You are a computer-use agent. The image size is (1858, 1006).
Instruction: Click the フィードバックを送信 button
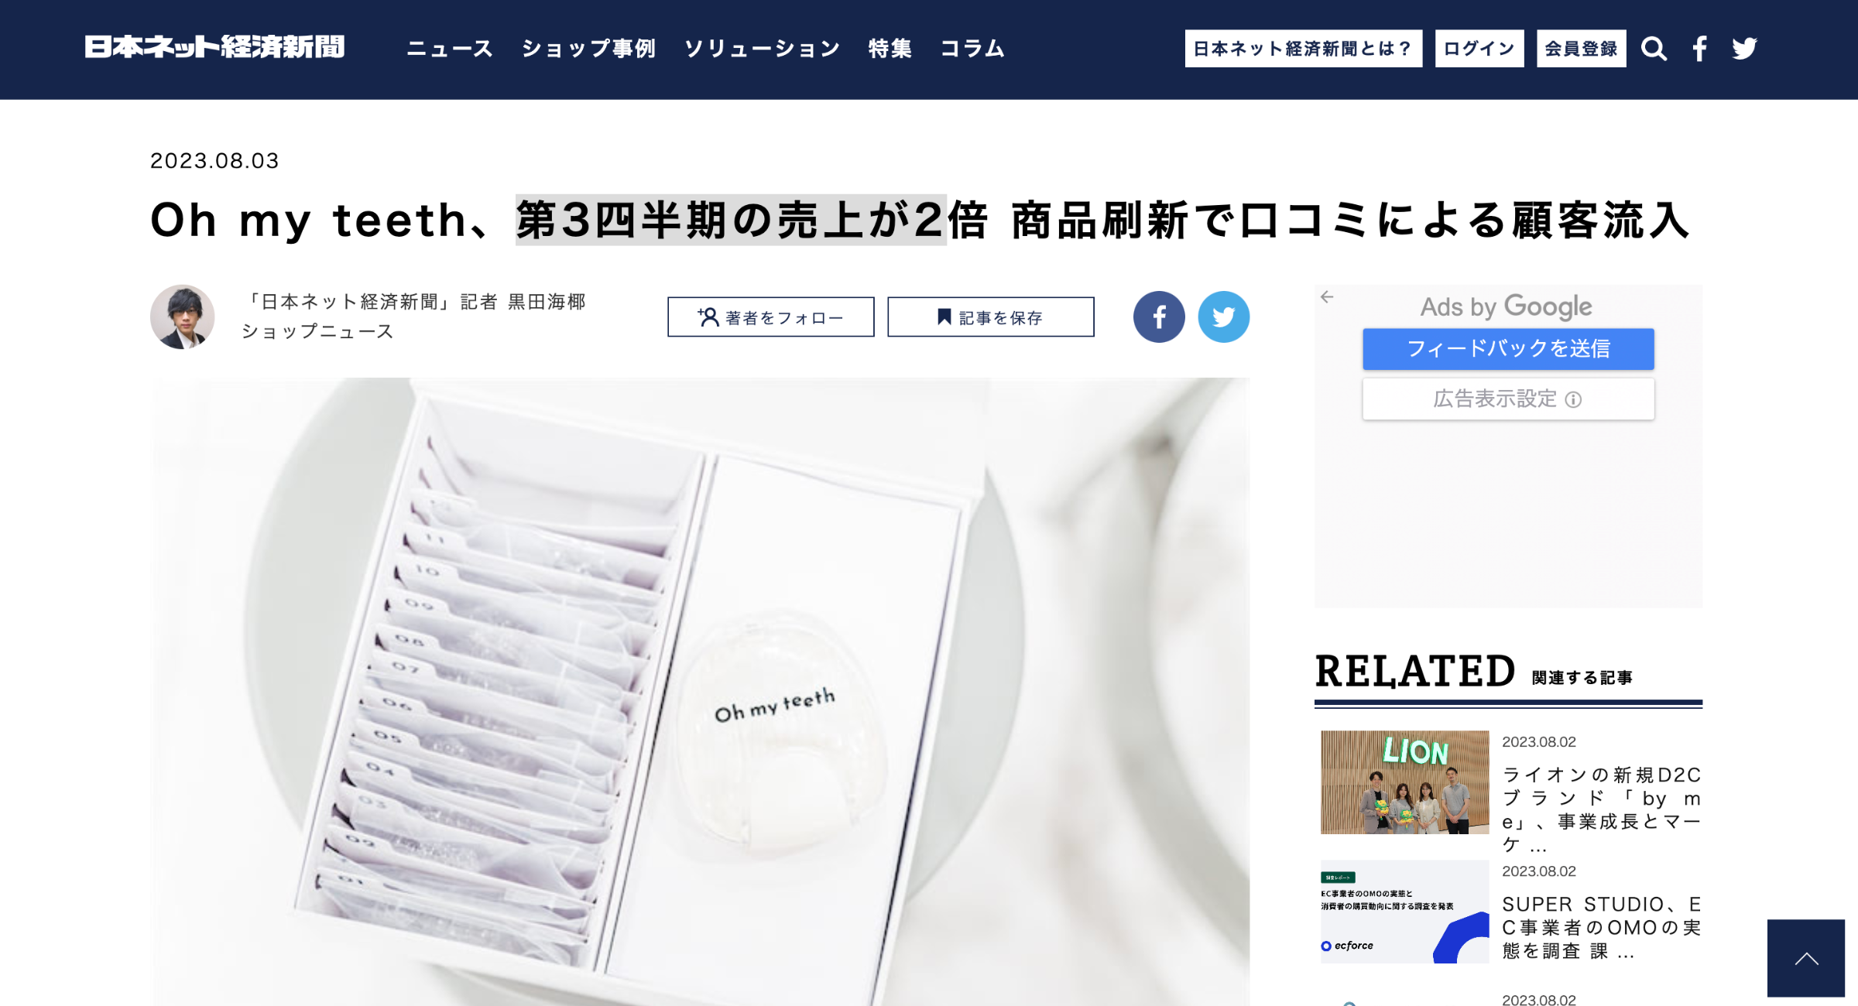tap(1508, 349)
